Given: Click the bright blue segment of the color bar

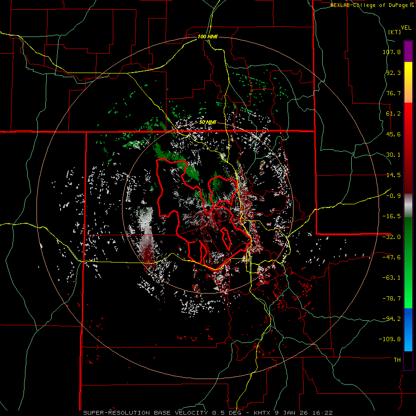Looking at the screenshot, I should [408, 330].
